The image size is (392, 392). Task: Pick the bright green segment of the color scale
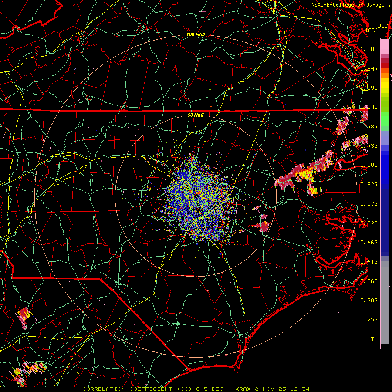[385, 119]
